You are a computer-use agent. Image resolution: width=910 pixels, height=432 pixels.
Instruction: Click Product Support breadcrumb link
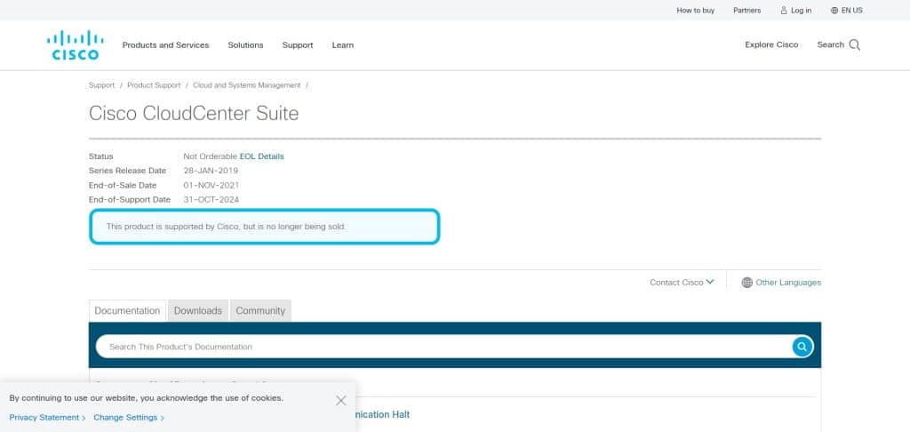pos(154,85)
